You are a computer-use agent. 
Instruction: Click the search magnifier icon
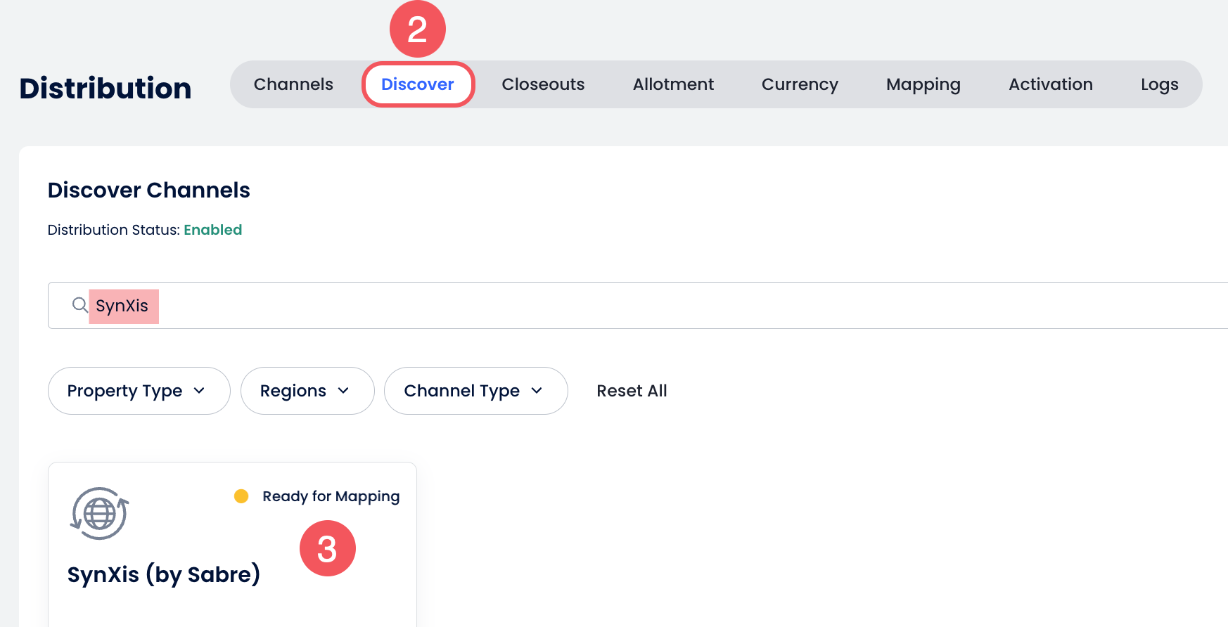[79, 305]
